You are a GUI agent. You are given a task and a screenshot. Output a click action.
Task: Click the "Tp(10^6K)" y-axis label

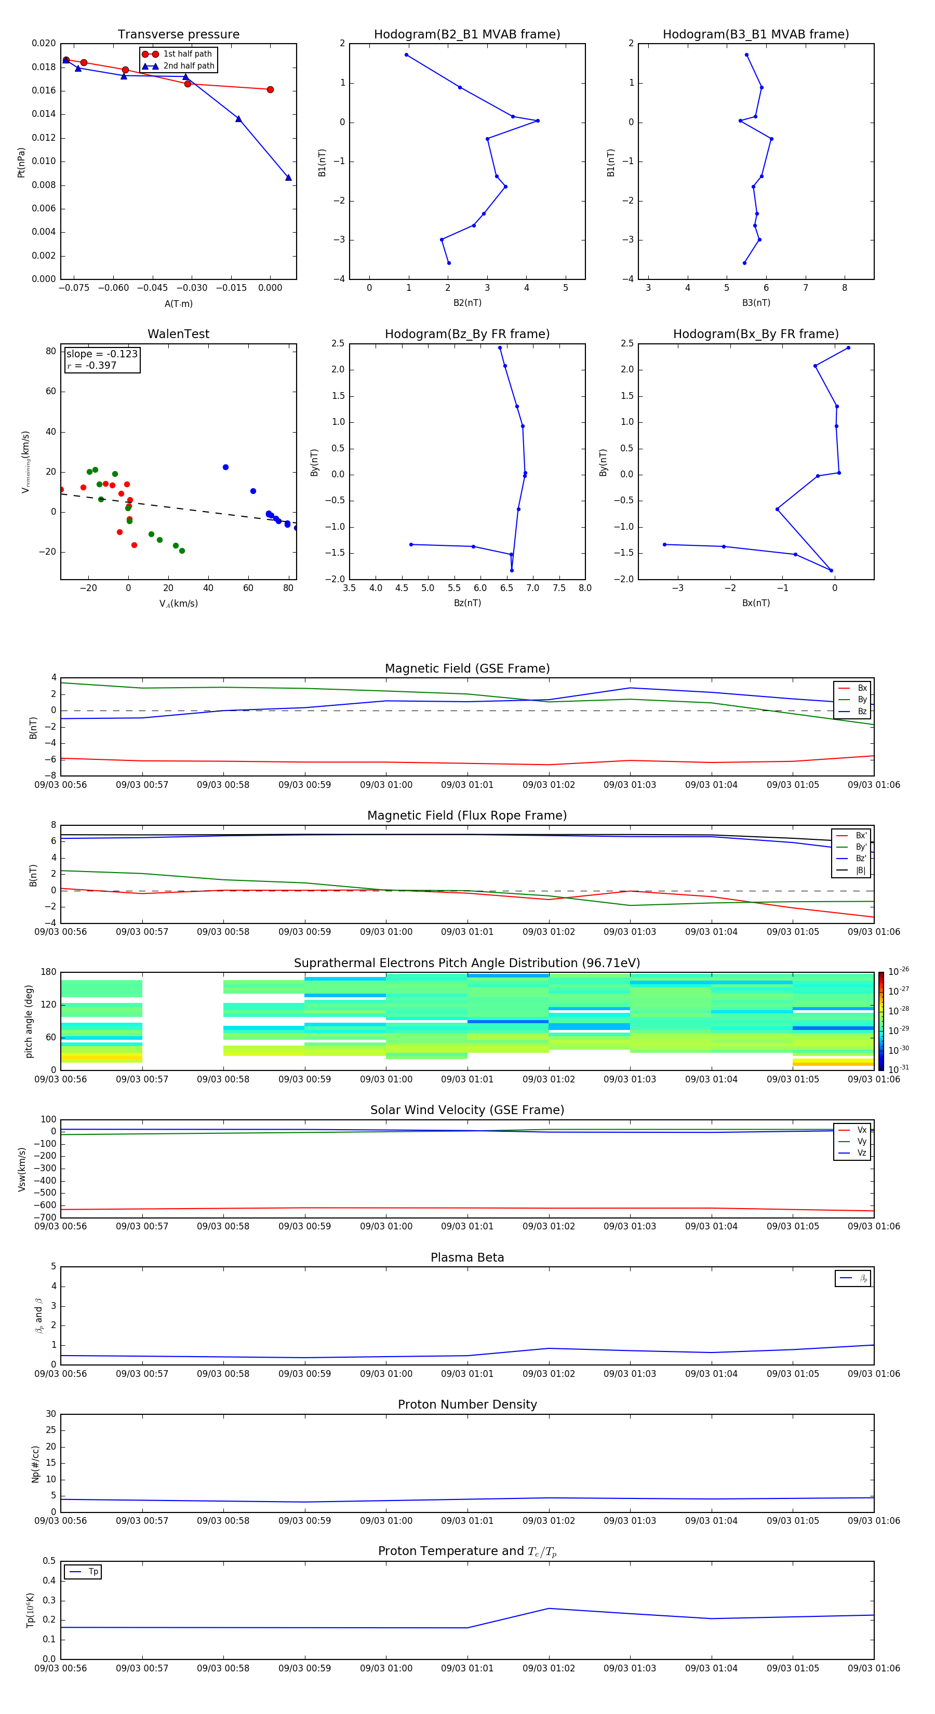[30, 1610]
